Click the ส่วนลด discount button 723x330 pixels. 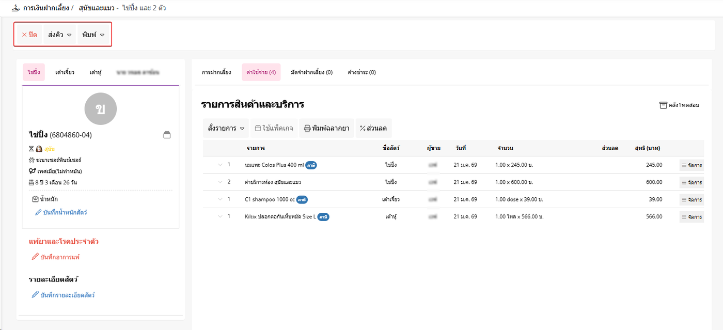coord(373,128)
